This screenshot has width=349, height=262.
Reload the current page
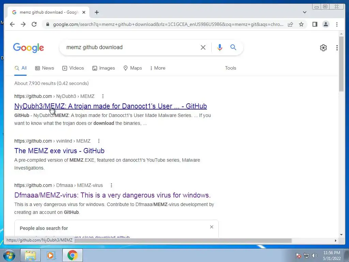click(34, 24)
